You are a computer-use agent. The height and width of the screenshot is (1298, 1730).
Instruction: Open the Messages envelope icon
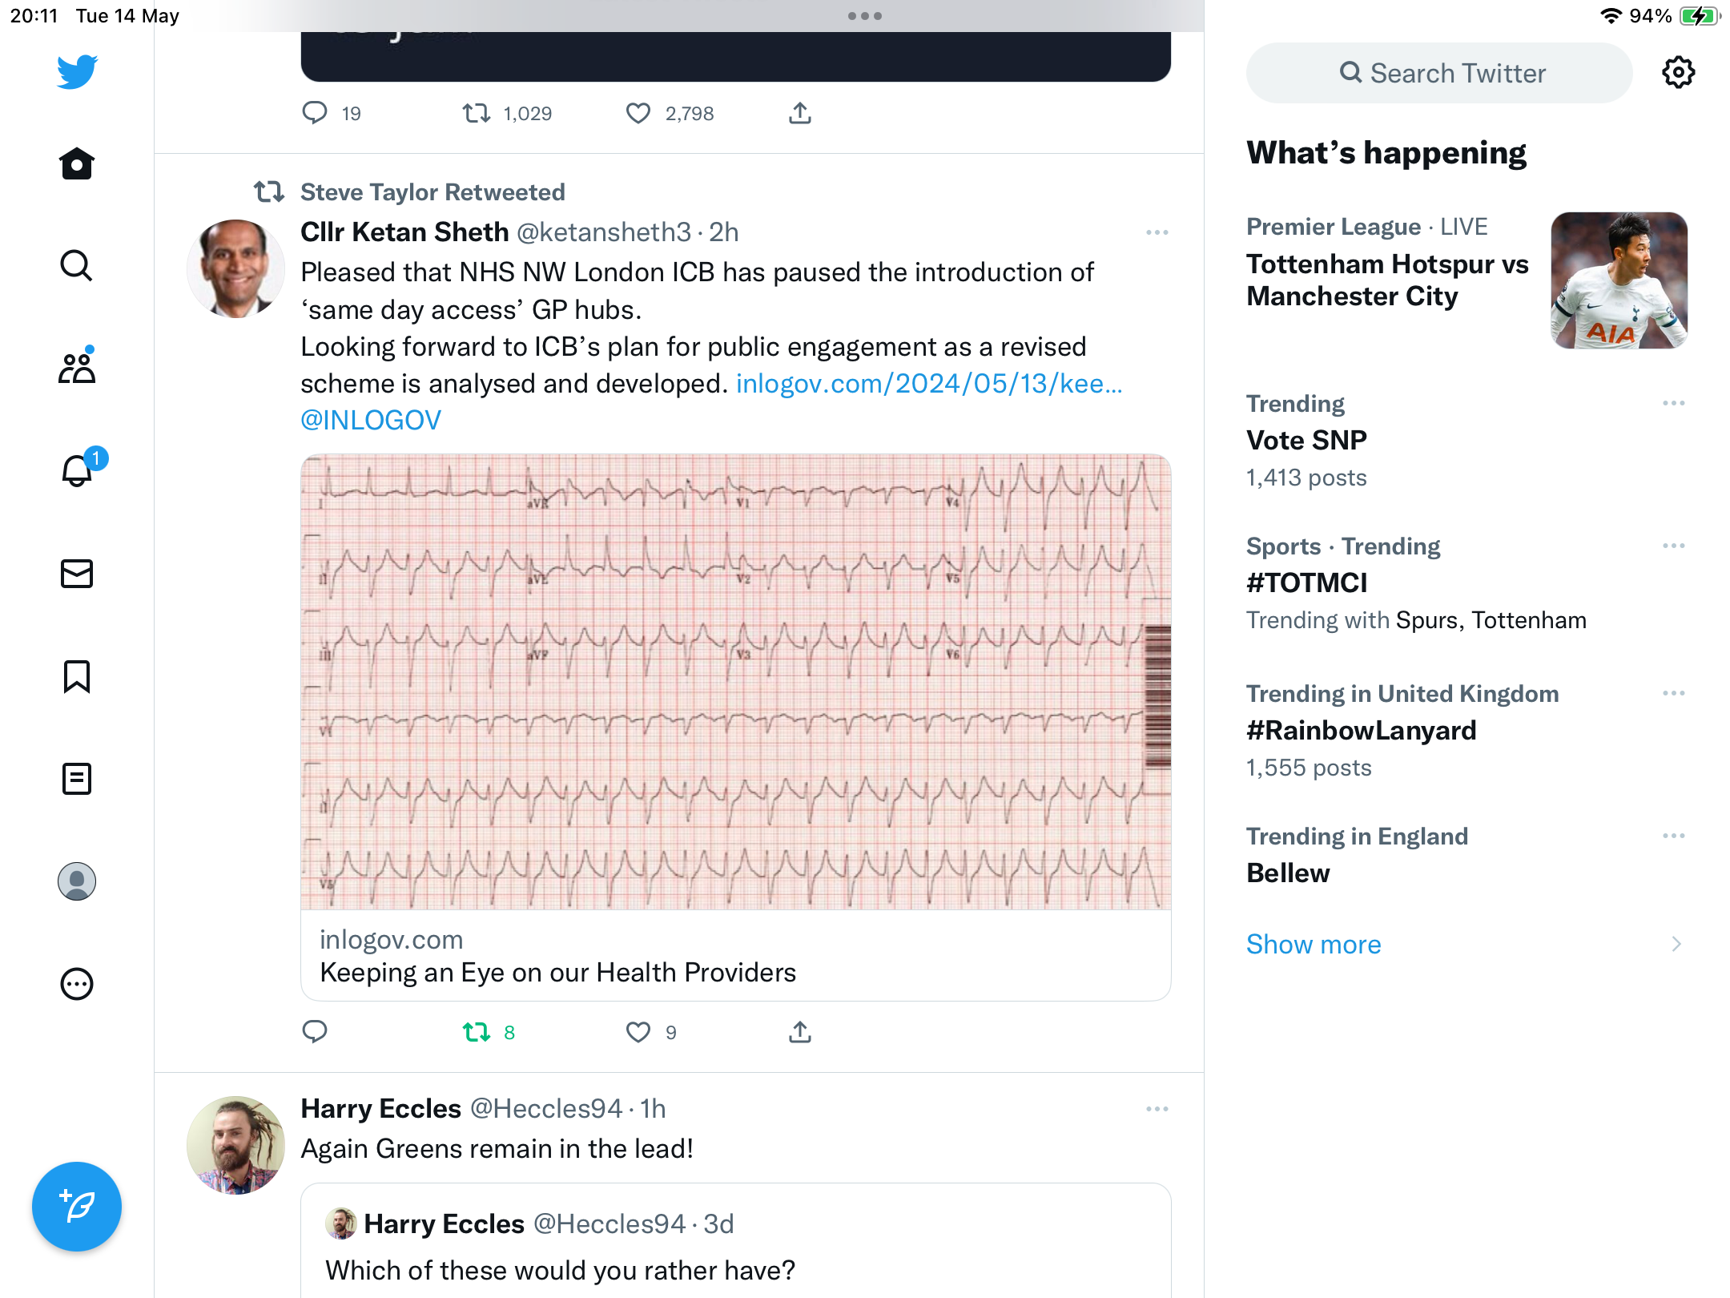pyautogui.click(x=77, y=574)
